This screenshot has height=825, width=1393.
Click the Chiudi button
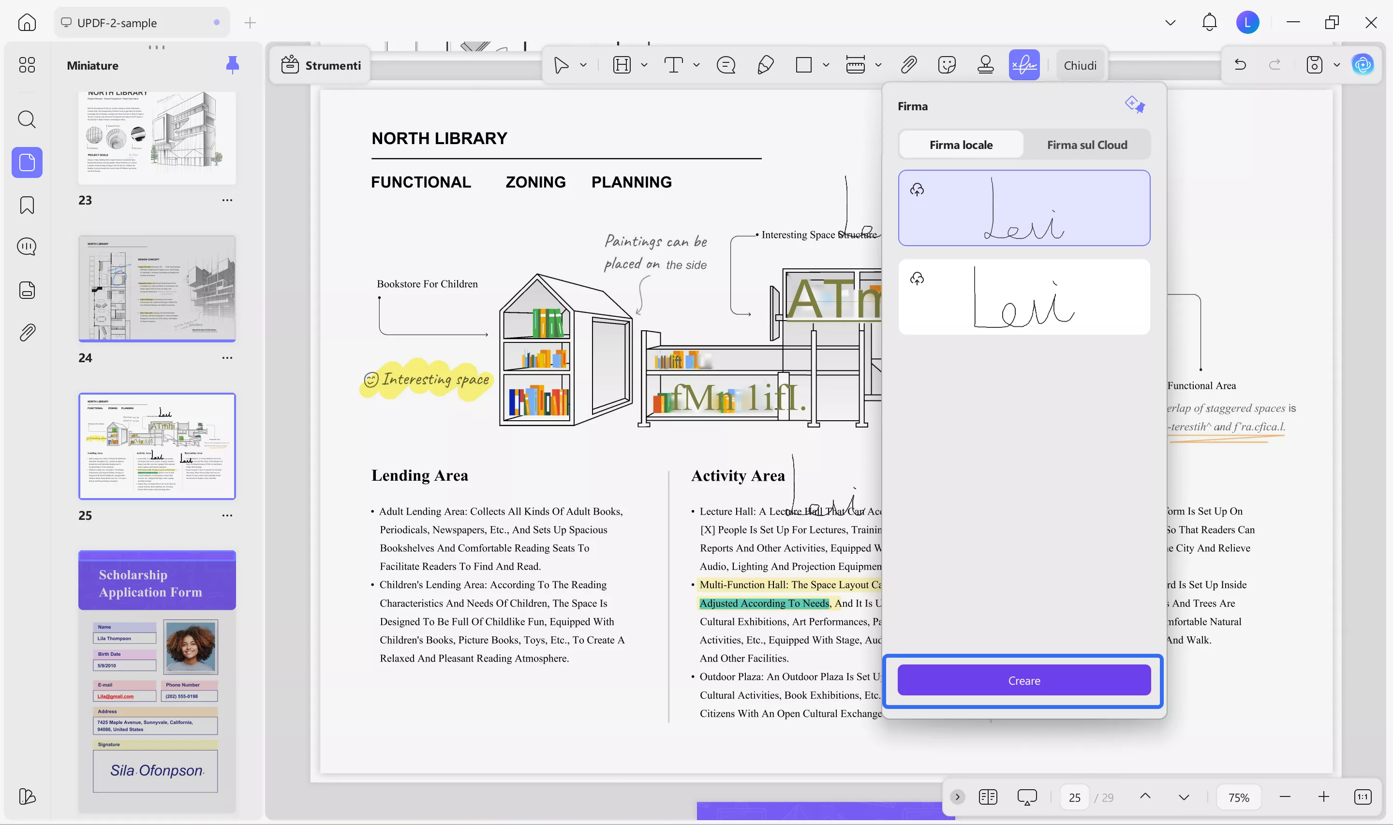(x=1080, y=66)
